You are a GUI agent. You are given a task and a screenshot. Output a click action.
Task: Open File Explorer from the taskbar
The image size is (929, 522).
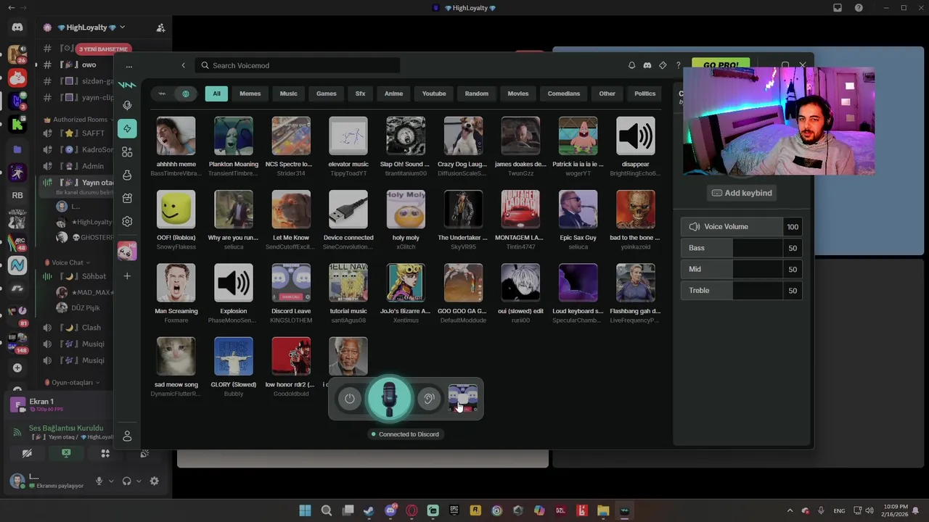tap(603, 510)
